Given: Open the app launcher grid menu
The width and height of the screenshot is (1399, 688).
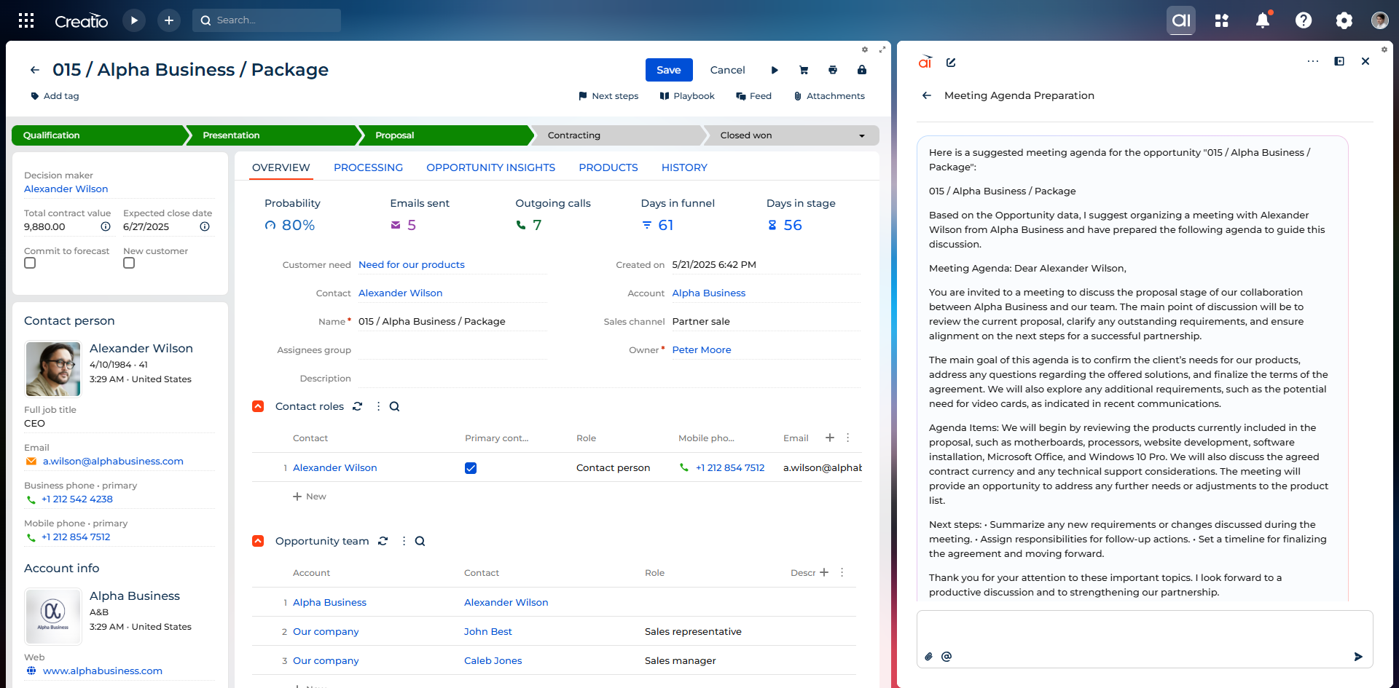Looking at the screenshot, I should (26, 20).
